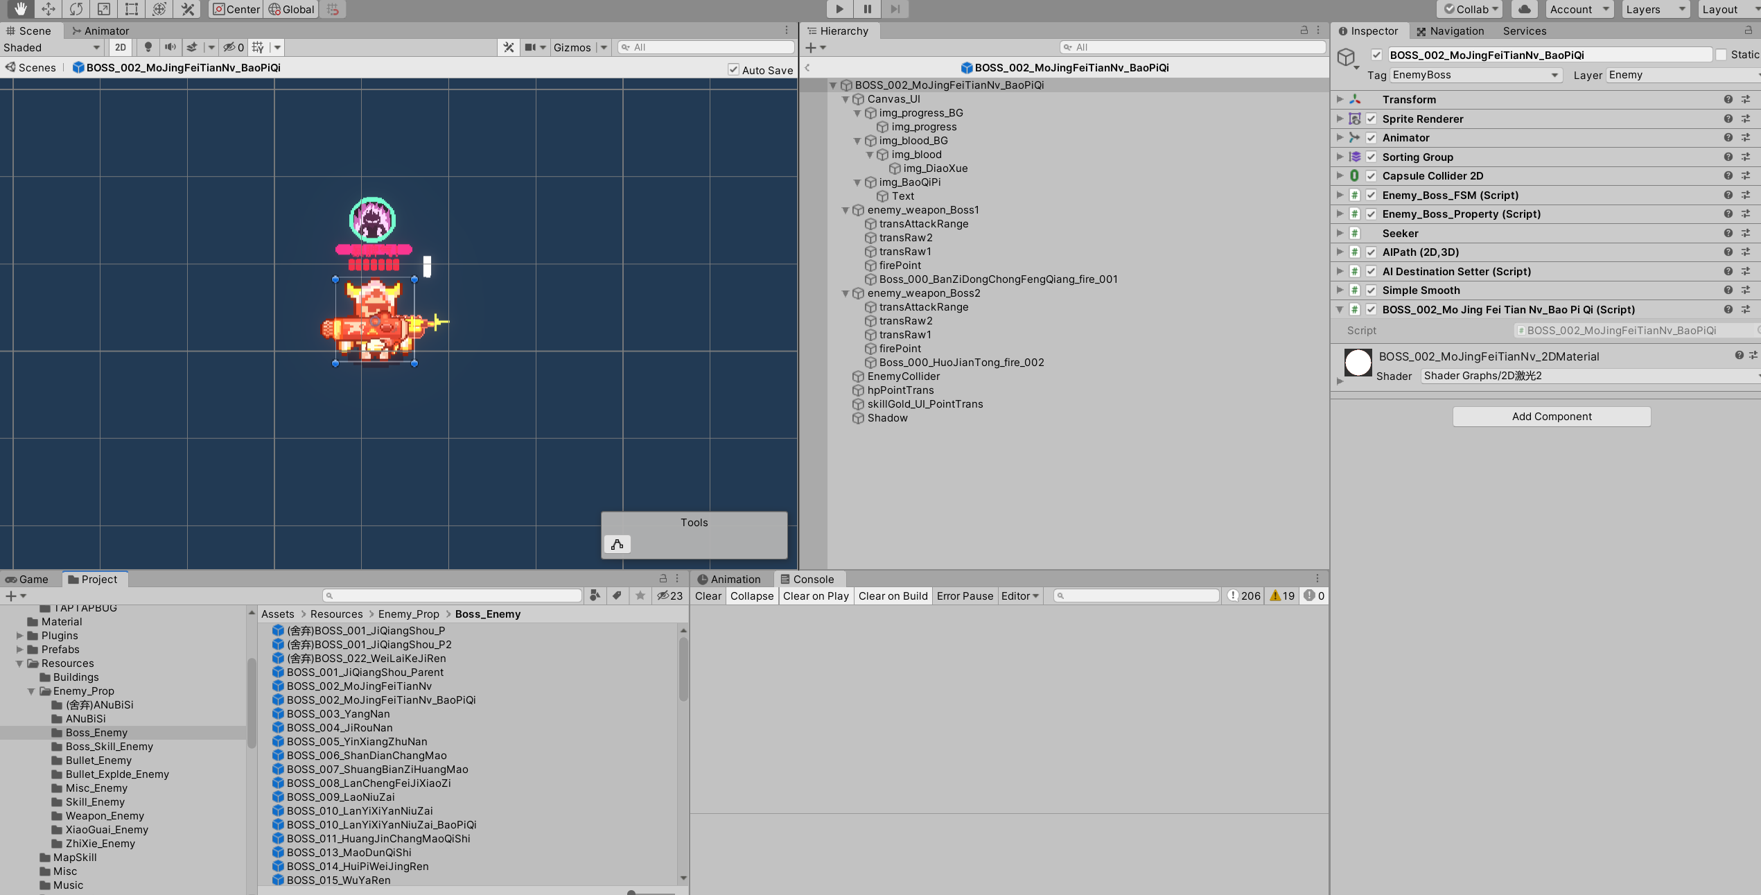The width and height of the screenshot is (1761, 895).
Task: Expand the Transform component
Action: coord(1340,100)
